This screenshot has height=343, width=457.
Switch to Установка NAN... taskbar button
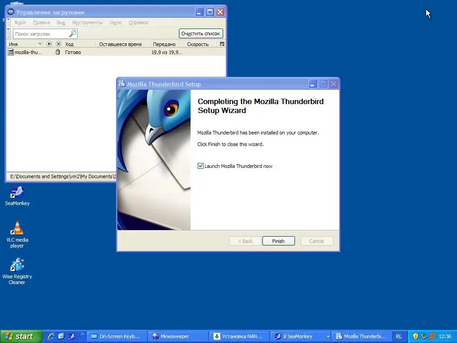[x=239, y=336]
